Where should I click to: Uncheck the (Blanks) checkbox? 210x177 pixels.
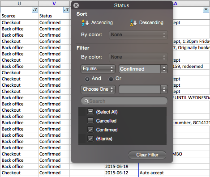[x=90, y=139]
